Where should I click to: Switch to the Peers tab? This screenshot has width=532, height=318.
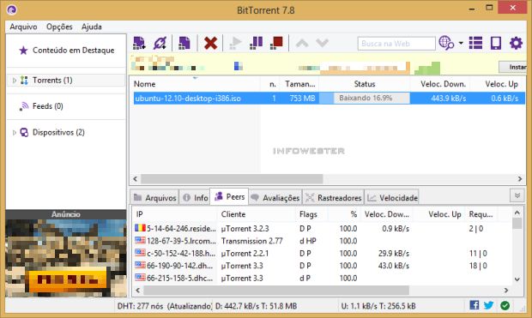[x=229, y=196]
